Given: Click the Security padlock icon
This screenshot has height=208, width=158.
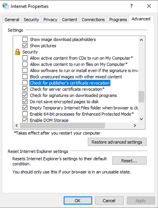Looking at the screenshot, I should 18,52.
